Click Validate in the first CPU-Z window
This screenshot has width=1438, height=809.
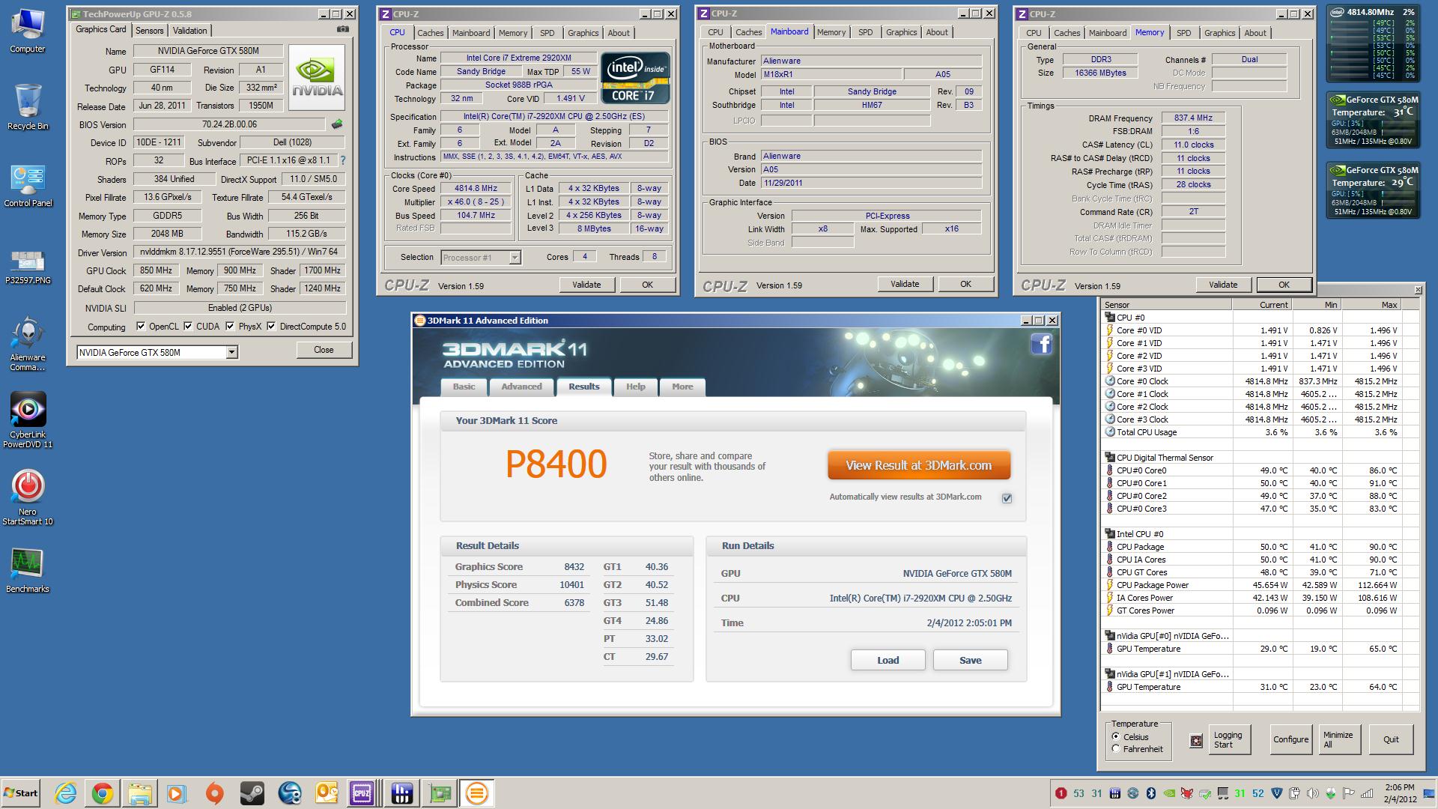[x=586, y=285]
